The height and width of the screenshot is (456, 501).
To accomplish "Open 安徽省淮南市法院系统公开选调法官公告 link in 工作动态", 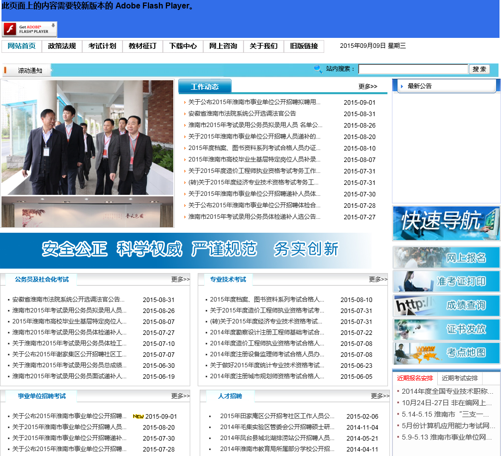I will click(x=242, y=114).
